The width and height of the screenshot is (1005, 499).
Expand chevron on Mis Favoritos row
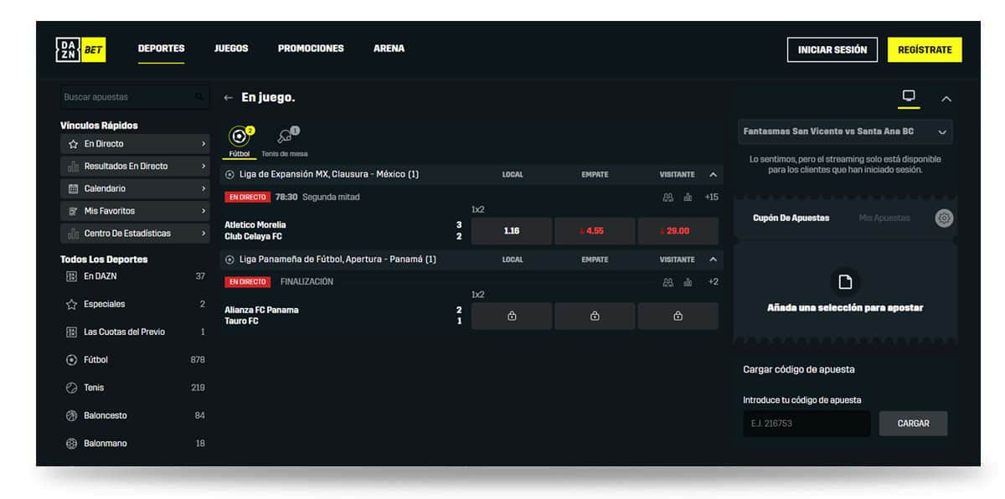coord(203,211)
